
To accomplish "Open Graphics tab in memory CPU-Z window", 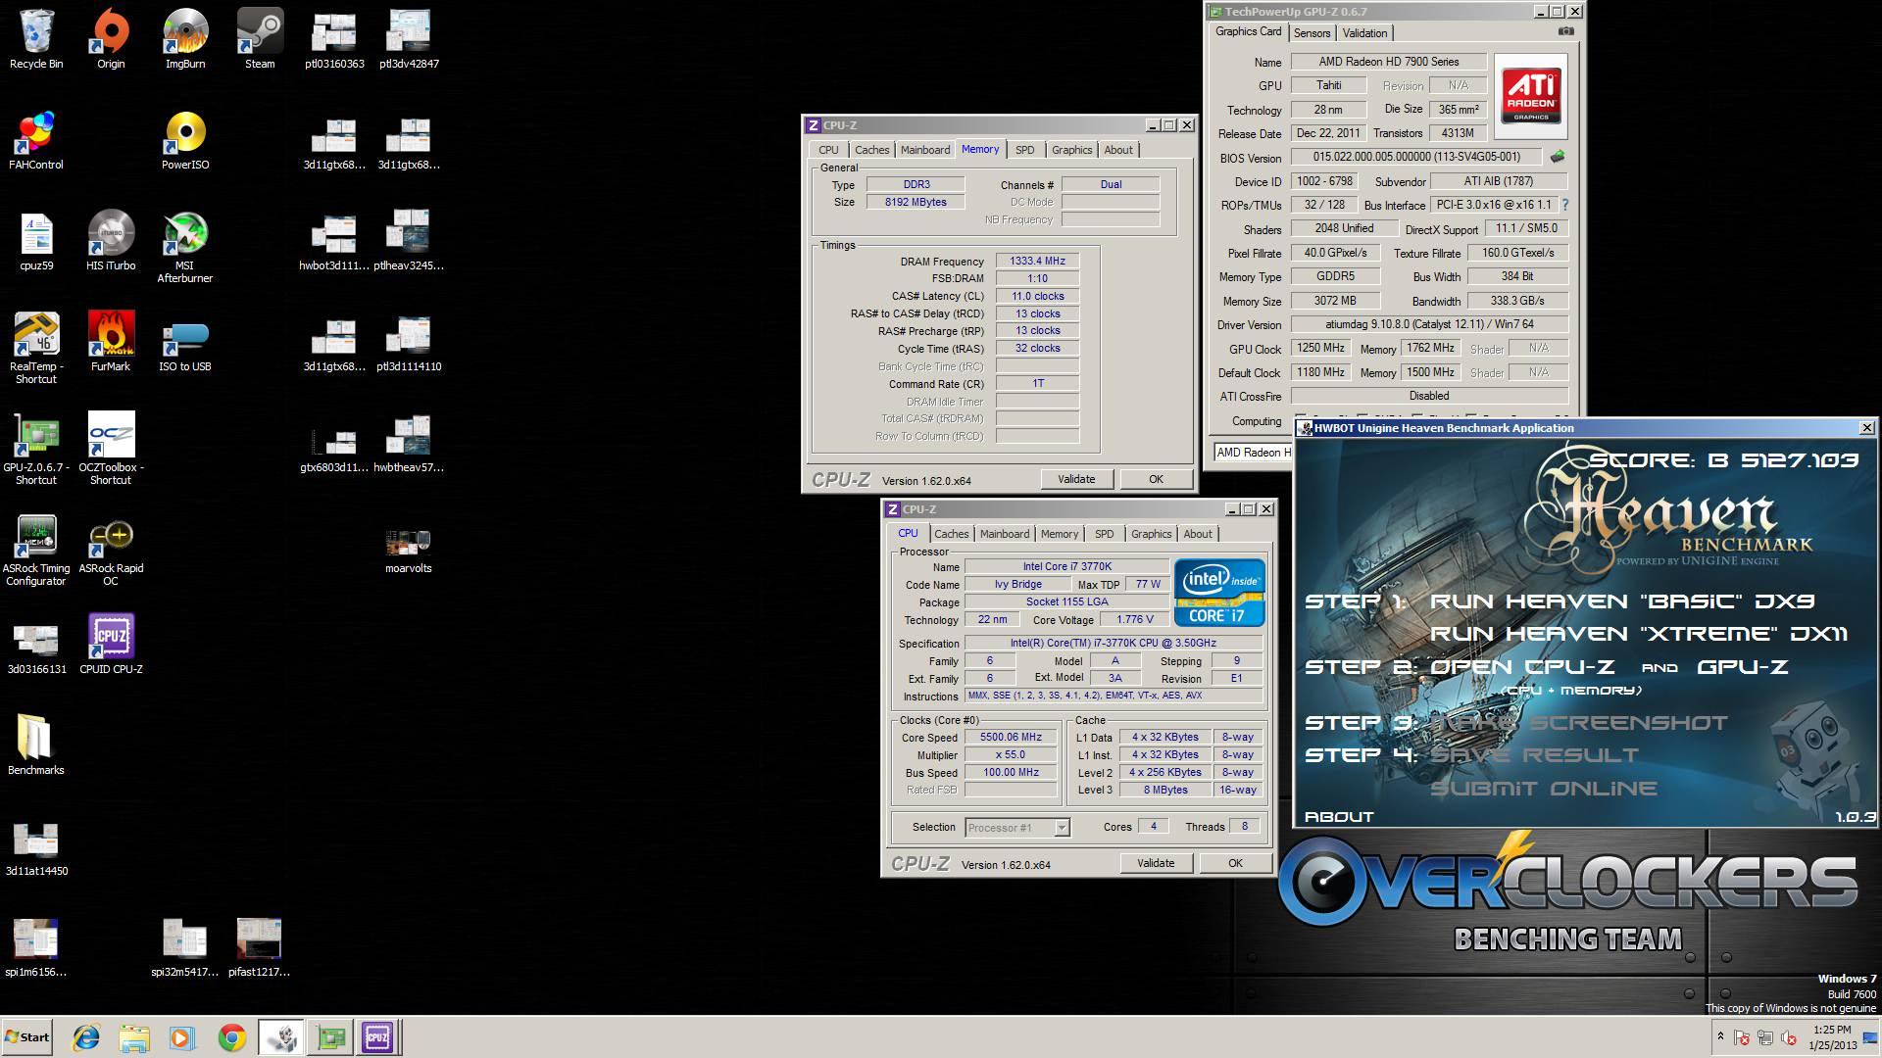I will pos(1071,150).
